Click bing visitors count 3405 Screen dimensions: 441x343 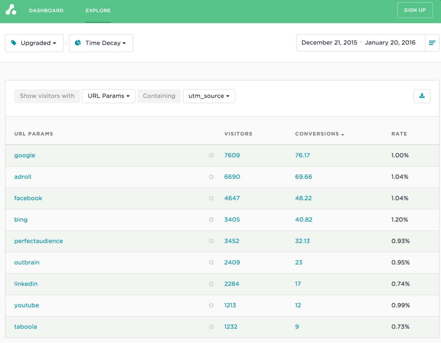click(232, 220)
